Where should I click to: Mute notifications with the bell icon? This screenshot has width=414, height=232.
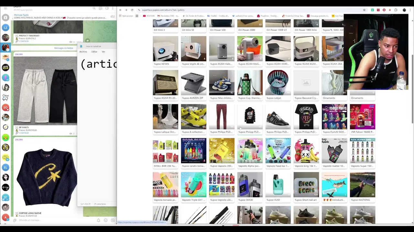(99, 220)
